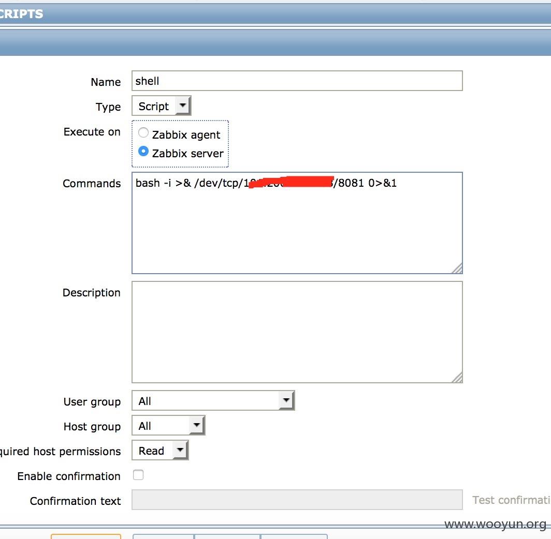Tick the Enable confirmation checkbox

[x=138, y=475]
